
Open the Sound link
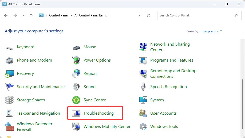[89, 87]
